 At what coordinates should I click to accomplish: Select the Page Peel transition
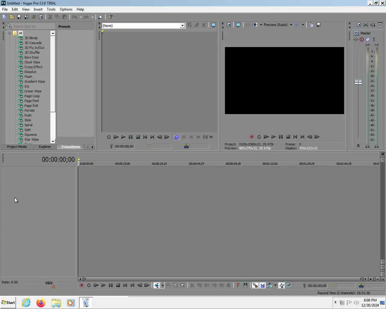coord(32,101)
